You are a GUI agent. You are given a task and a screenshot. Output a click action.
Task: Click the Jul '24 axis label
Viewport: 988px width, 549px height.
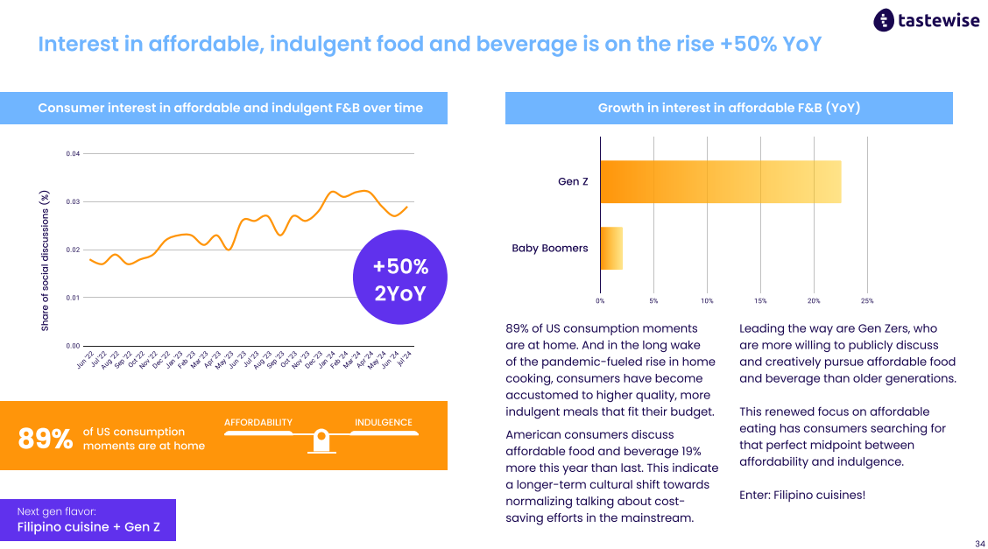tap(405, 358)
